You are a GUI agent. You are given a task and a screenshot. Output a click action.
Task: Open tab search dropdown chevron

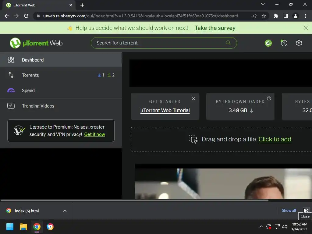(x=263, y=4)
